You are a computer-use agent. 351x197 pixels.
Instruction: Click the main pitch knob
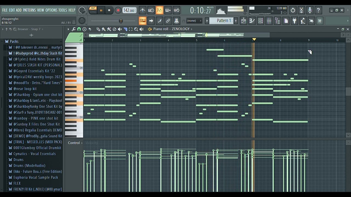[82, 21]
